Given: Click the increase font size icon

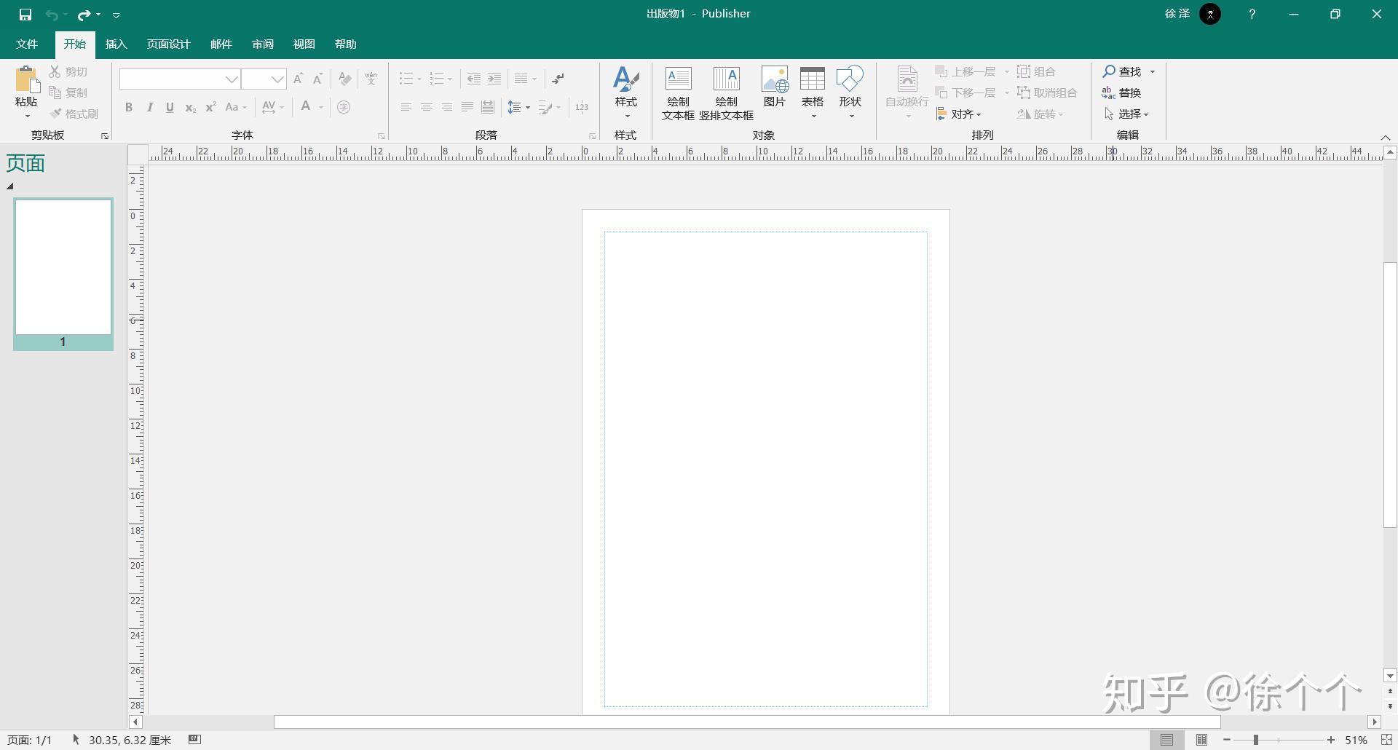Looking at the screenshot, I should click(x=298, y=79).
